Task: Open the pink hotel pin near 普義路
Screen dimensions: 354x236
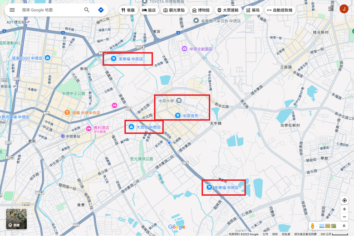Action: click(114, 105)
